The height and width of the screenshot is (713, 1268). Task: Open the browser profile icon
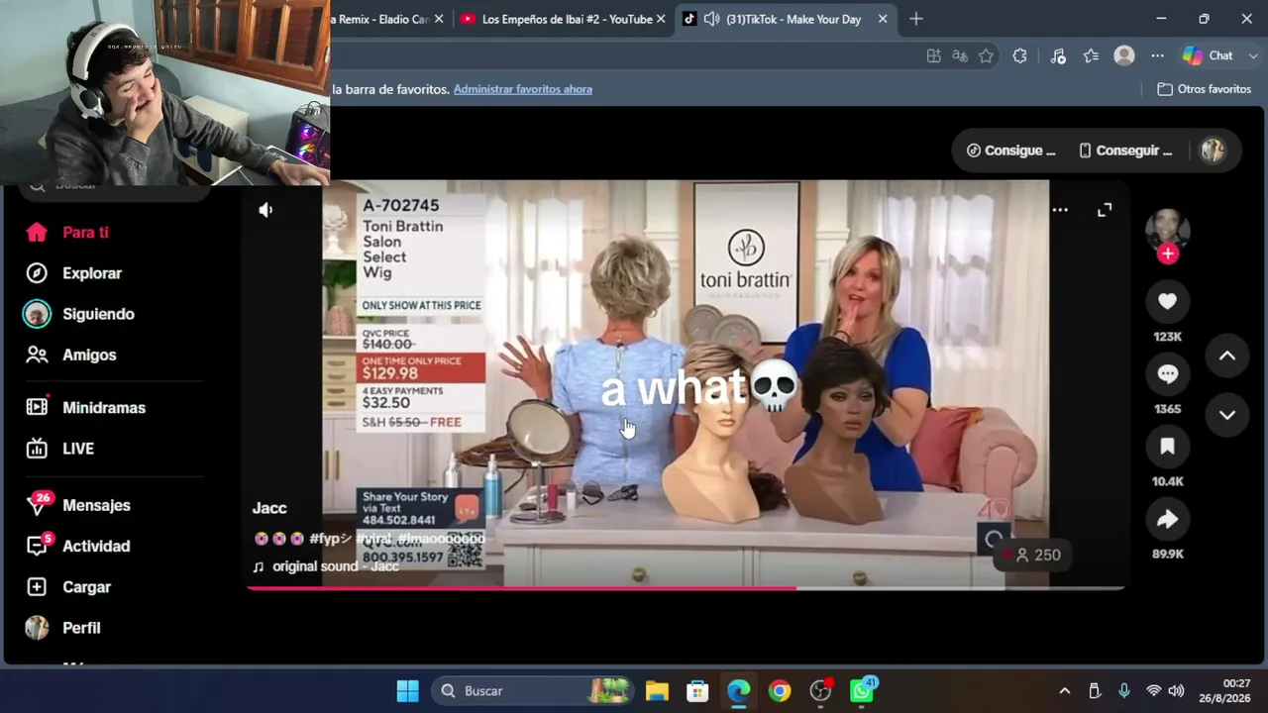[1124, 56]
